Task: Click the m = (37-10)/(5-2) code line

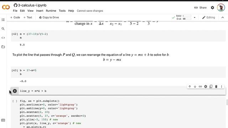Action: [34, 34]
